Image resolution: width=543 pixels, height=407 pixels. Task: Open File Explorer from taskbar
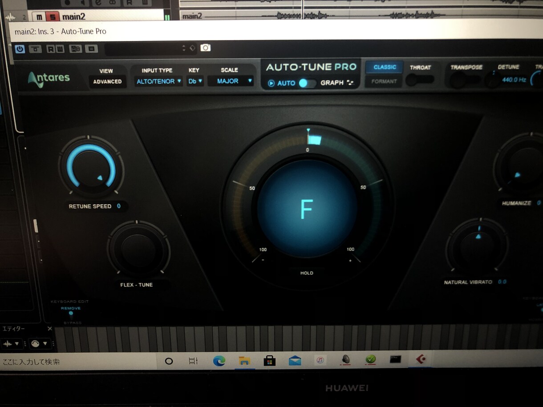(244, 361)
